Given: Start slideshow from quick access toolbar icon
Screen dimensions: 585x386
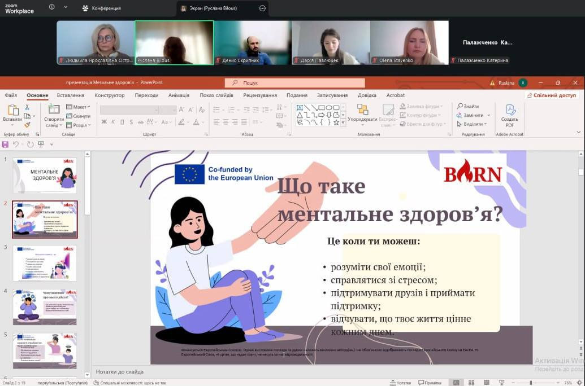Looking at the screenshot, I should (x=41, y=144).
